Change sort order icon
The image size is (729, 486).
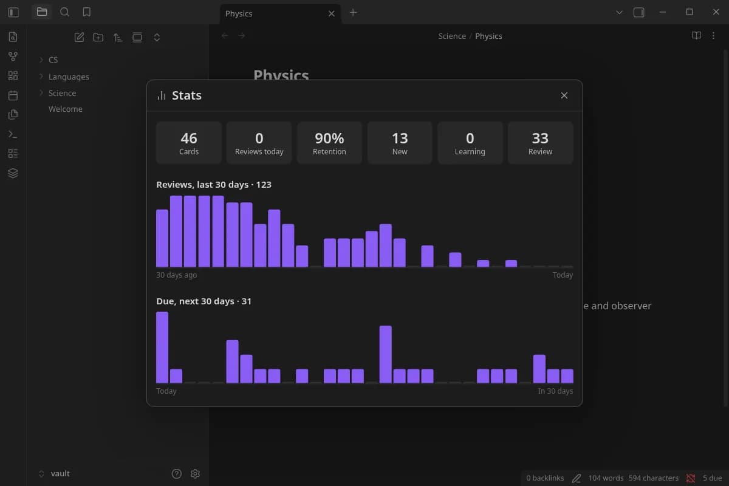click(x=118, y=38)
